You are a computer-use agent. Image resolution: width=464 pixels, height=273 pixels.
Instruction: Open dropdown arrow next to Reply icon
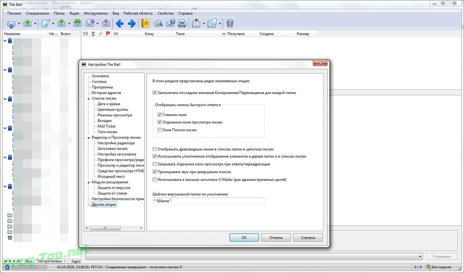[69, 24]
